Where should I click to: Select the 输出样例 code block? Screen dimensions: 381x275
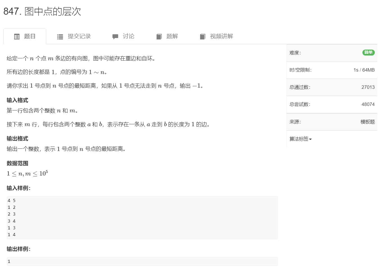click(x=142, y=261)
